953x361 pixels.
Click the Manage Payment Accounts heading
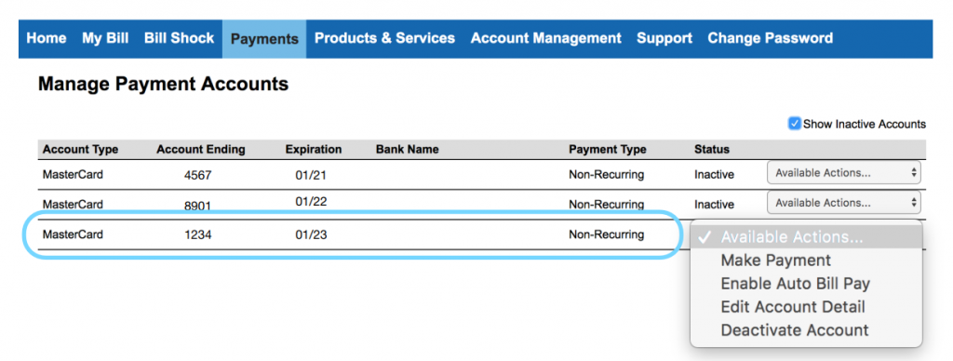(163, 85)
